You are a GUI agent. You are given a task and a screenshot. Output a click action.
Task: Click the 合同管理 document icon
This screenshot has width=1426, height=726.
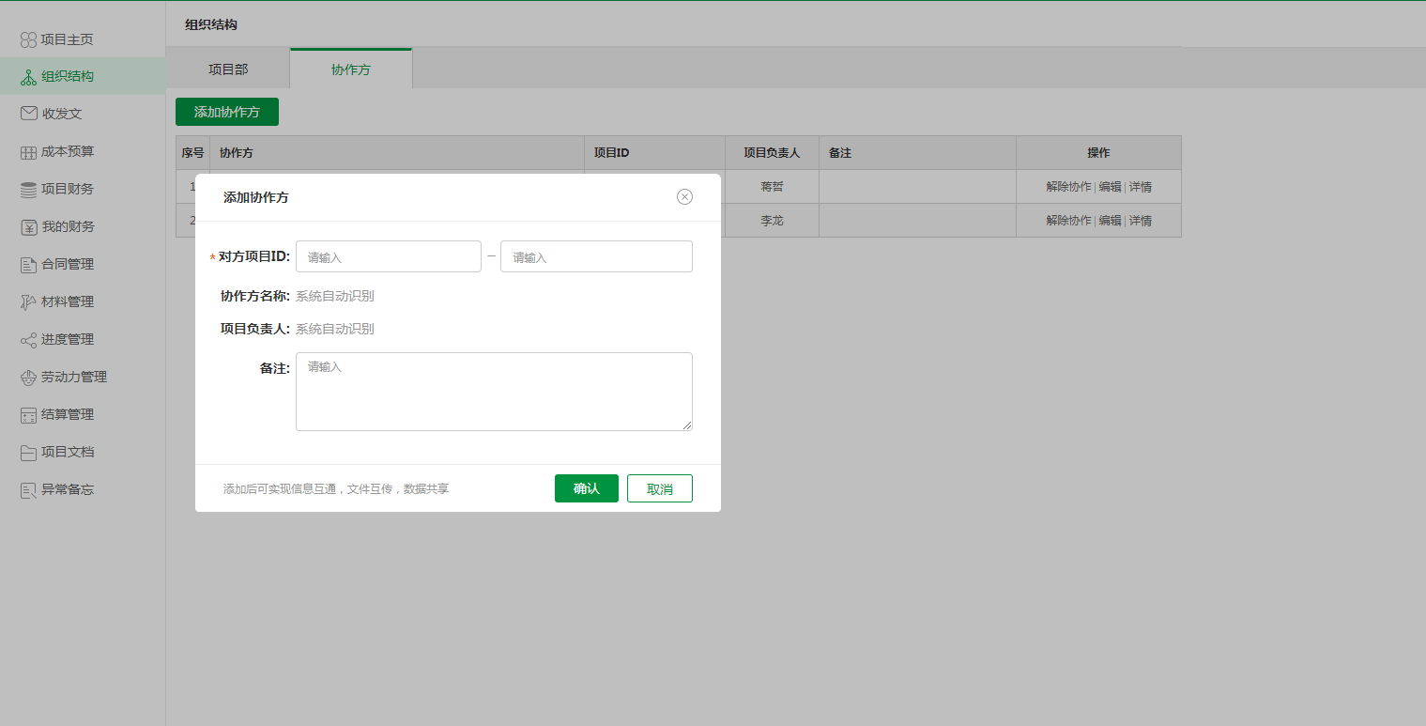28,265
